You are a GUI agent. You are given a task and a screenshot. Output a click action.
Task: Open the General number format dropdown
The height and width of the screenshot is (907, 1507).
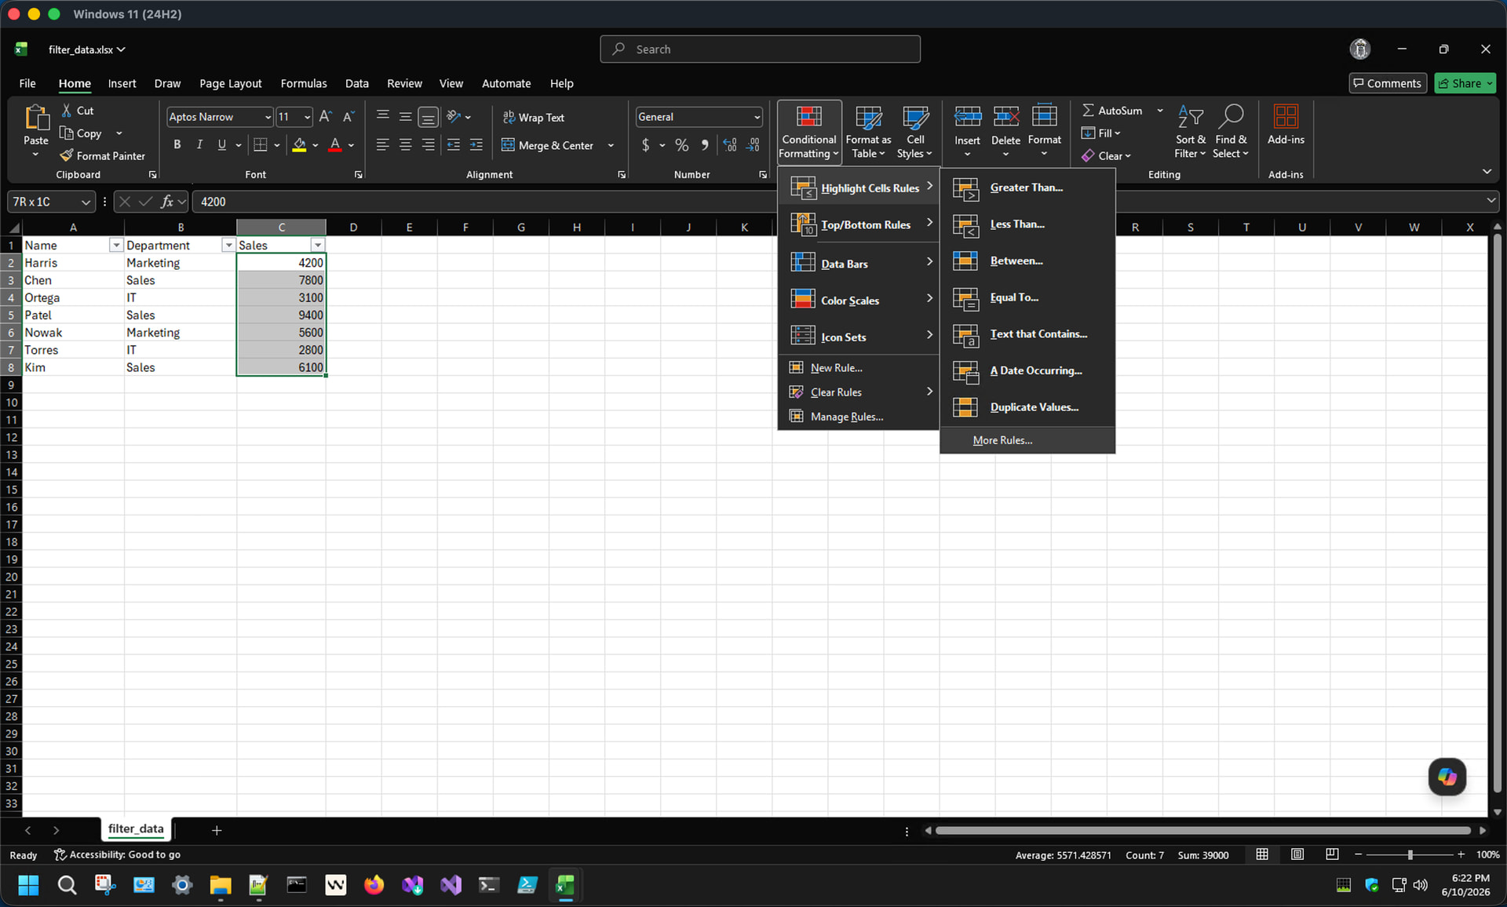757,117
